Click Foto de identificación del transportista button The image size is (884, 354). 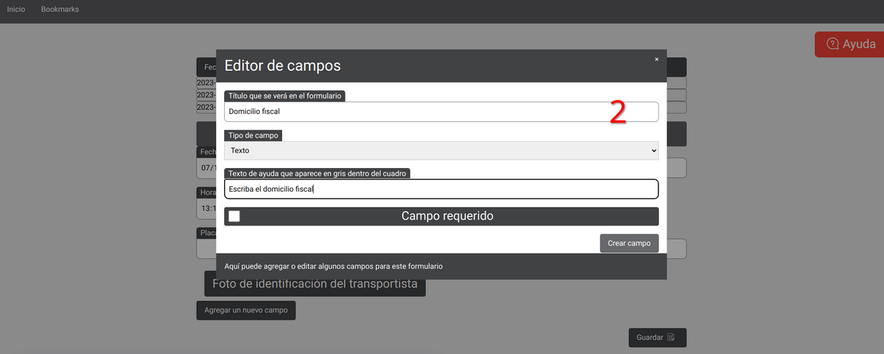coord(315,286)
